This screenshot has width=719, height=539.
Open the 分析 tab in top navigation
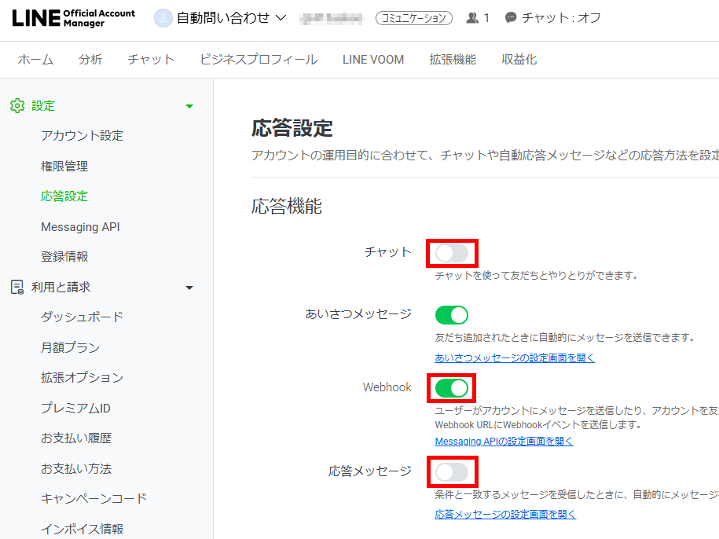pos(90,60)
